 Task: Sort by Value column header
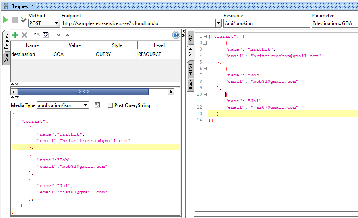[x=74, y=45]
